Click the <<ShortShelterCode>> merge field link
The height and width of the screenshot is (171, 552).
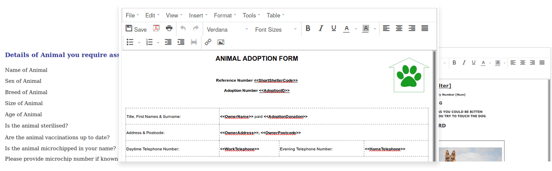tap(276, 81)
